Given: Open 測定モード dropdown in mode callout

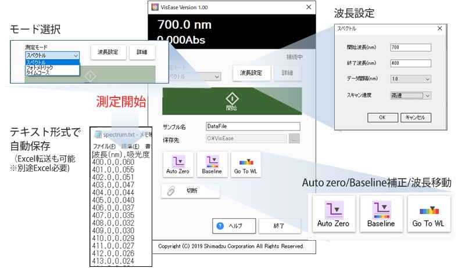Looking at the screenshot, I should pyautogui.click(x=52, y=56).
